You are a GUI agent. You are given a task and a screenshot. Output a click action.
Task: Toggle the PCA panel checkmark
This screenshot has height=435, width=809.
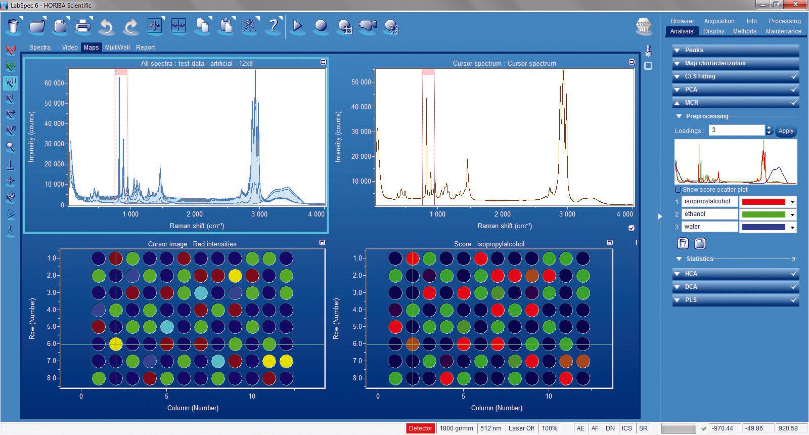click(794, 90)
